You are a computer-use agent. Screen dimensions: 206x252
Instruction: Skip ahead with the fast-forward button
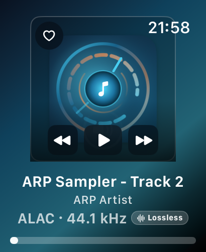click(143, 140)
